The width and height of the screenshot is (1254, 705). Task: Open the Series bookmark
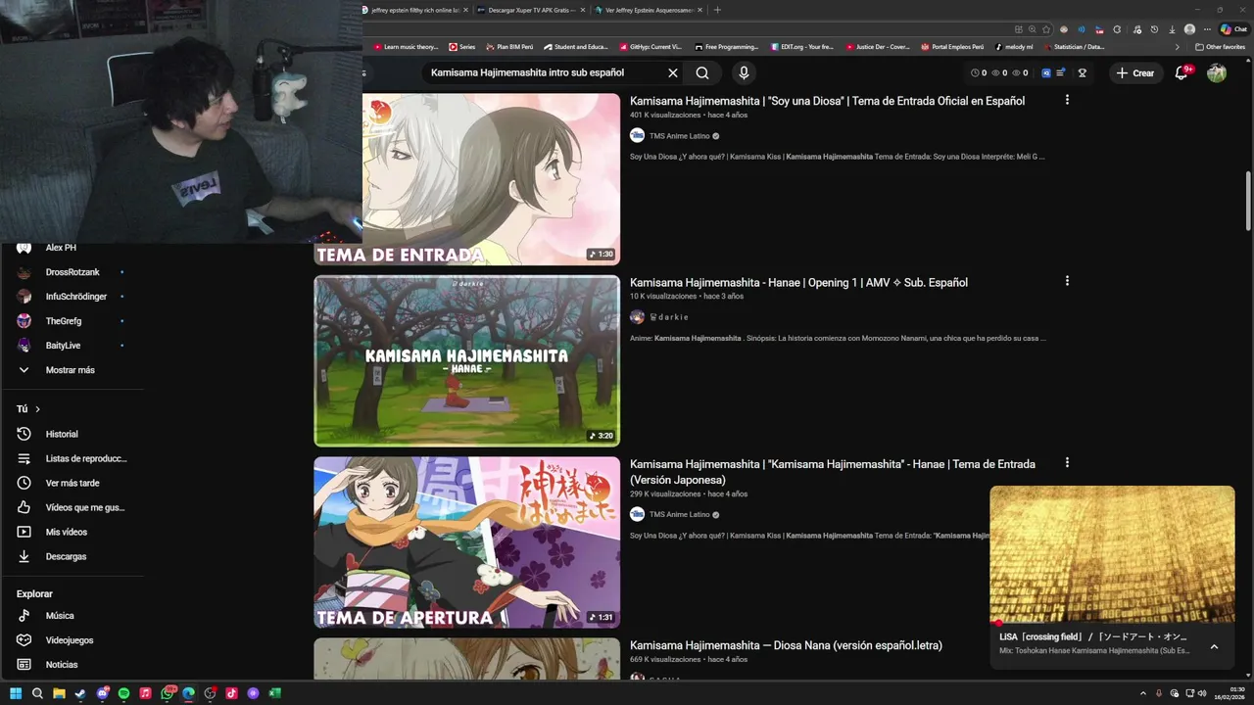[462, 47]
